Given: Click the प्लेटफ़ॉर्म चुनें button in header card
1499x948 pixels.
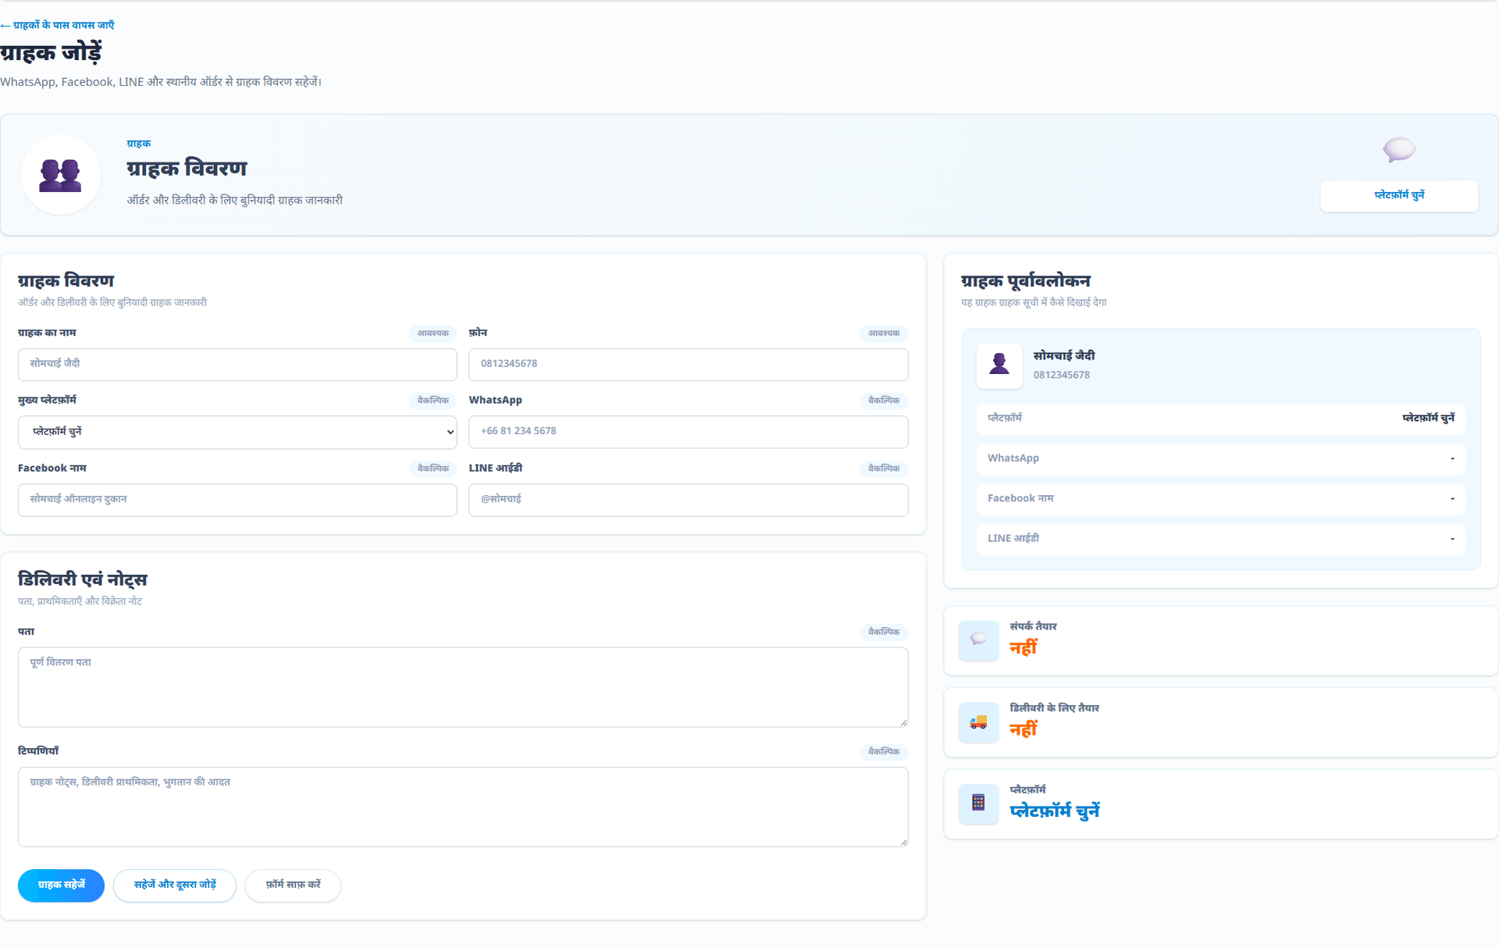Looking at the screenshot, I should coord(1398,195).
